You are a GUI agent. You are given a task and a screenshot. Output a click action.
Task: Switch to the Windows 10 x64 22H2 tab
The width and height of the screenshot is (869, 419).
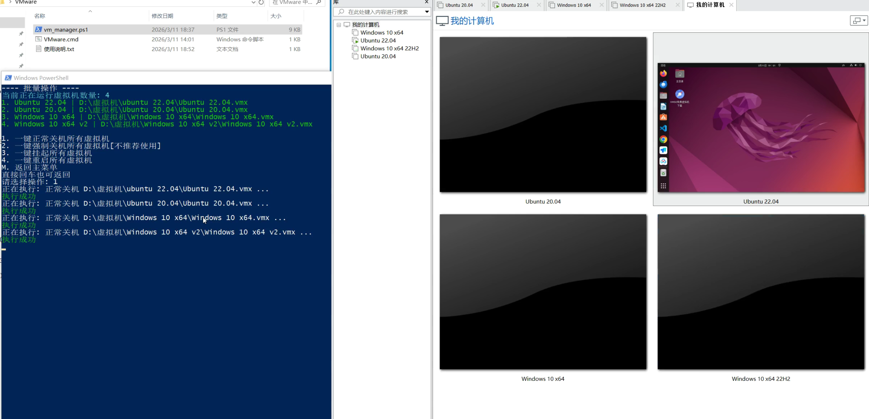pyautogui.click(x=642, y=5)
